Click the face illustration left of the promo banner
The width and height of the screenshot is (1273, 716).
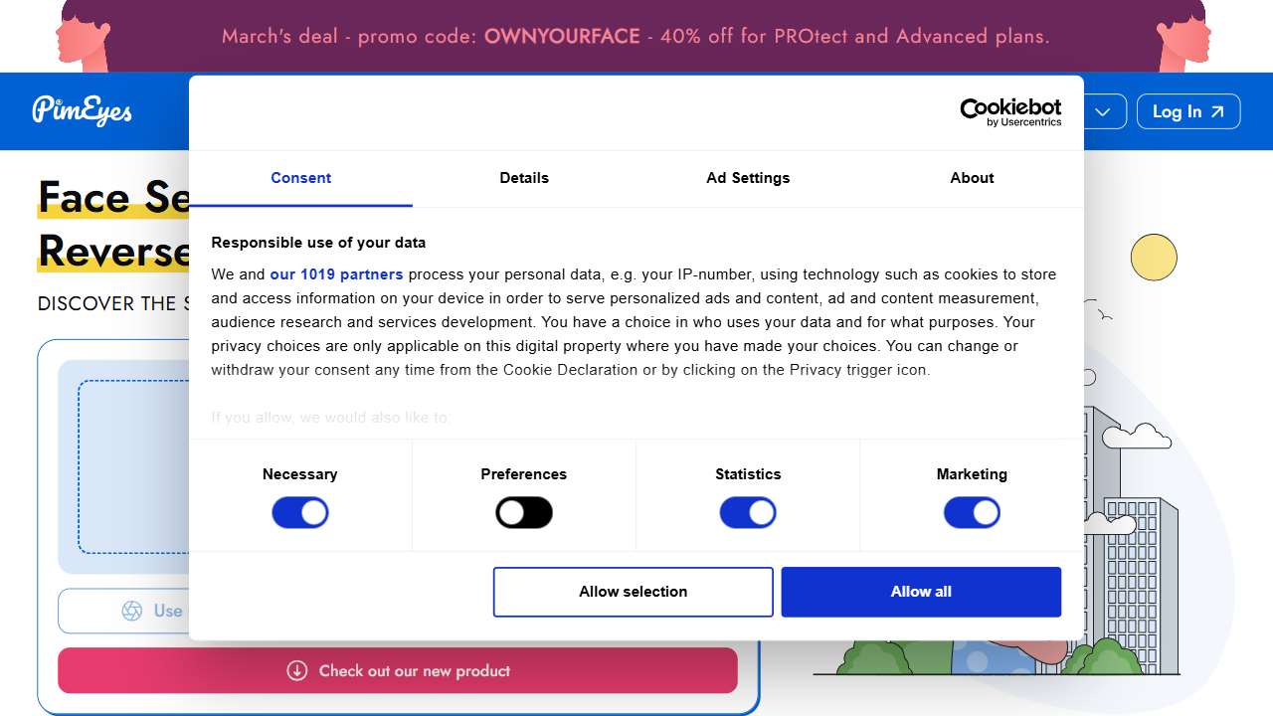point(84,38)
